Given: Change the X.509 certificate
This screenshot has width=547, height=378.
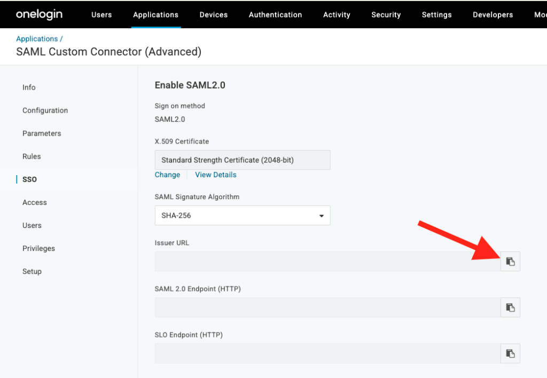Looking at the screenshot, I should (x=167, y=175).
